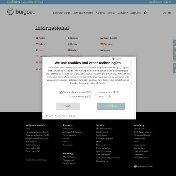Switch site language to DE

click(x=164, y=13)
